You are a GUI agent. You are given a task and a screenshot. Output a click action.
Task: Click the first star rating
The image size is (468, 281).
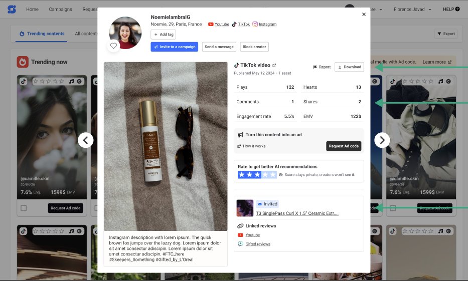click(x=242, y=175)
